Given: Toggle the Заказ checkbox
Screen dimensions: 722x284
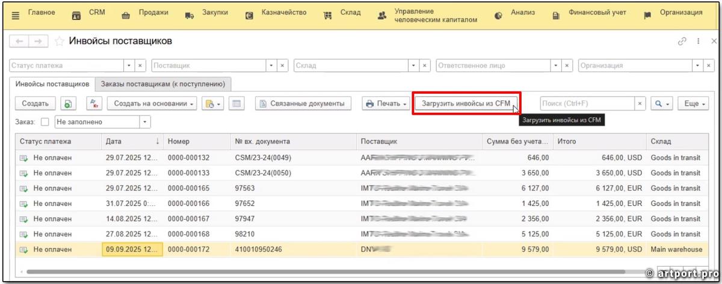Looking at the screenshot, I should coord(45,122).
